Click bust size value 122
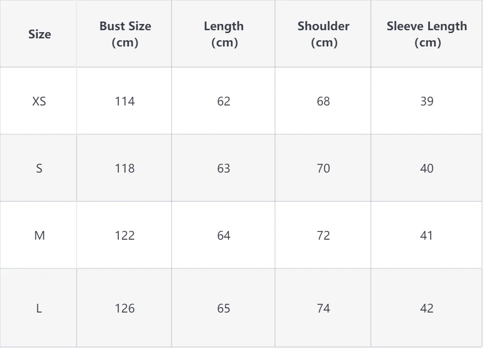 click(x=125, y=235)
